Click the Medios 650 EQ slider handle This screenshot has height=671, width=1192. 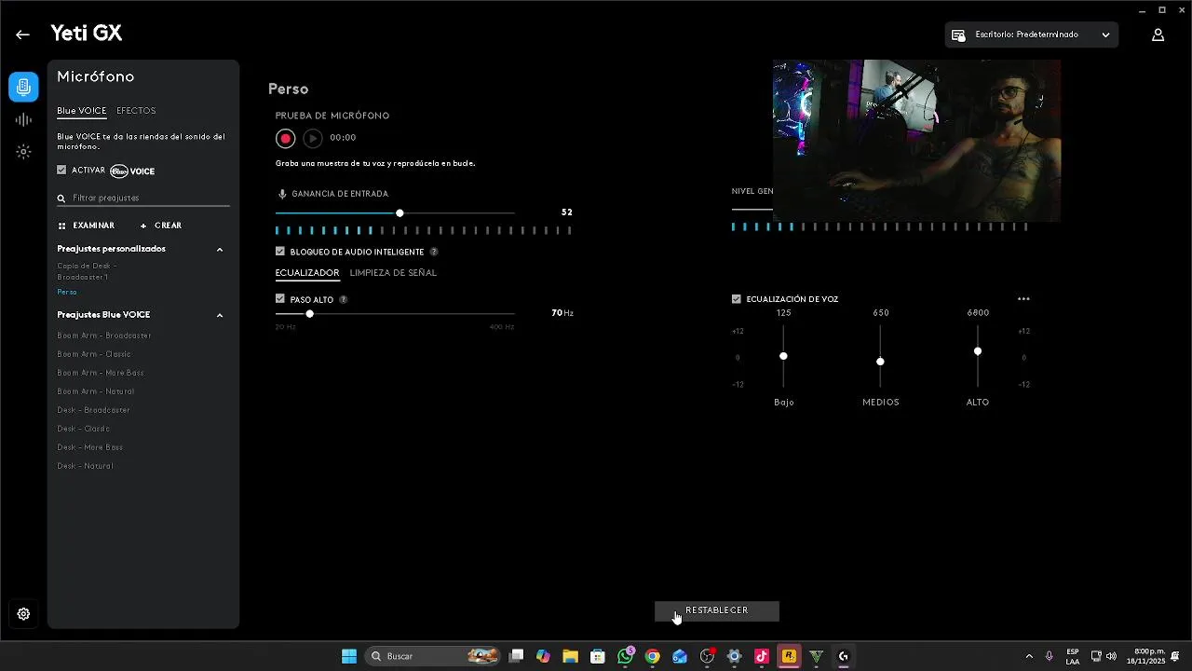pyautogui.click(x=880, y=362)
